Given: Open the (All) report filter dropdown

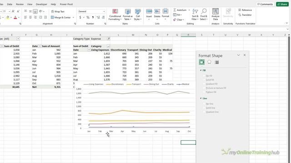Looking at the screenshot, I should [18, 39].
